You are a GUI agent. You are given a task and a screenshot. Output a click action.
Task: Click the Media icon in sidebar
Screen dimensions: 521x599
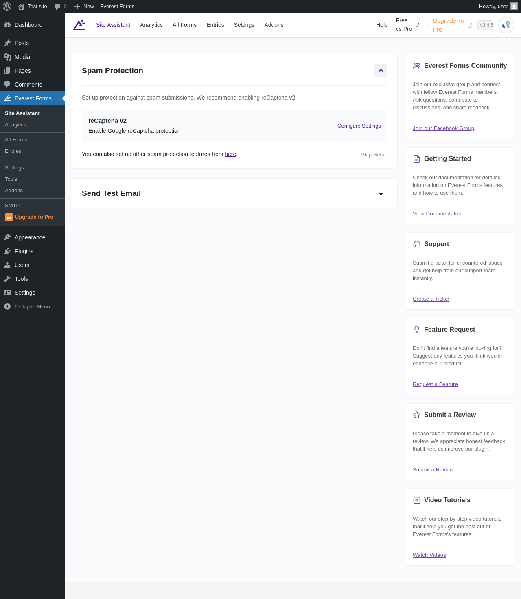[7, 57]
